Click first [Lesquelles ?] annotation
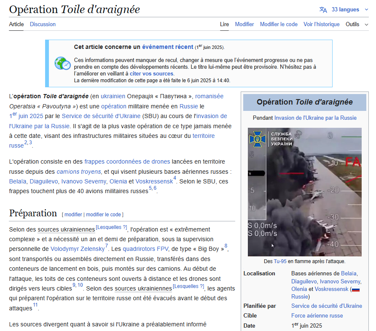The width and height of the screenshot is (376, 331). pos(112,227)
